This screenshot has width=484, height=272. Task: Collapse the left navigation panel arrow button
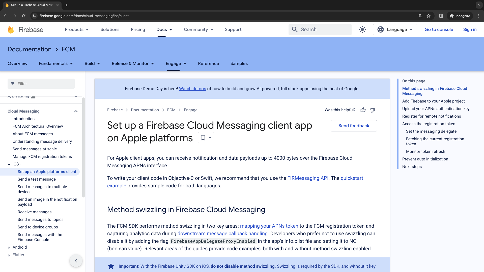pyautogui.click(x=76, y=261)
